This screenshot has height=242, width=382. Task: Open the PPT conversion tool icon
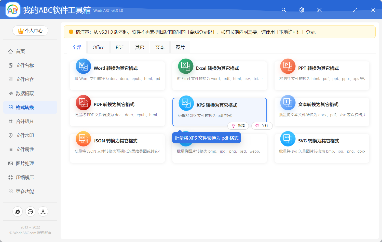pos(288,66)
